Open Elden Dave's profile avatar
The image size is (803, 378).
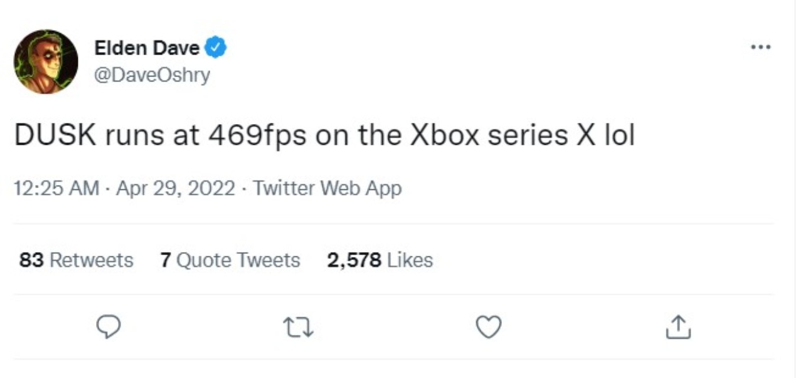tap(46, 61)
